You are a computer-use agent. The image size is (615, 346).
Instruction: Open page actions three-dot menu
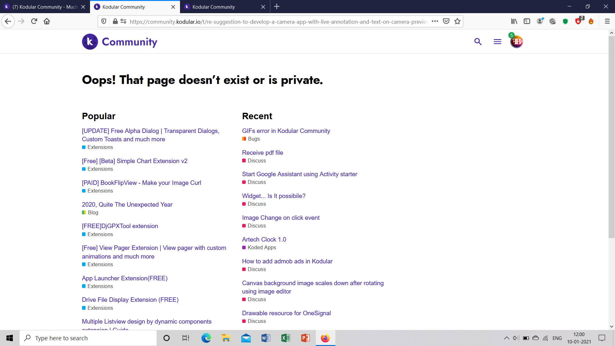coord(435,21)
